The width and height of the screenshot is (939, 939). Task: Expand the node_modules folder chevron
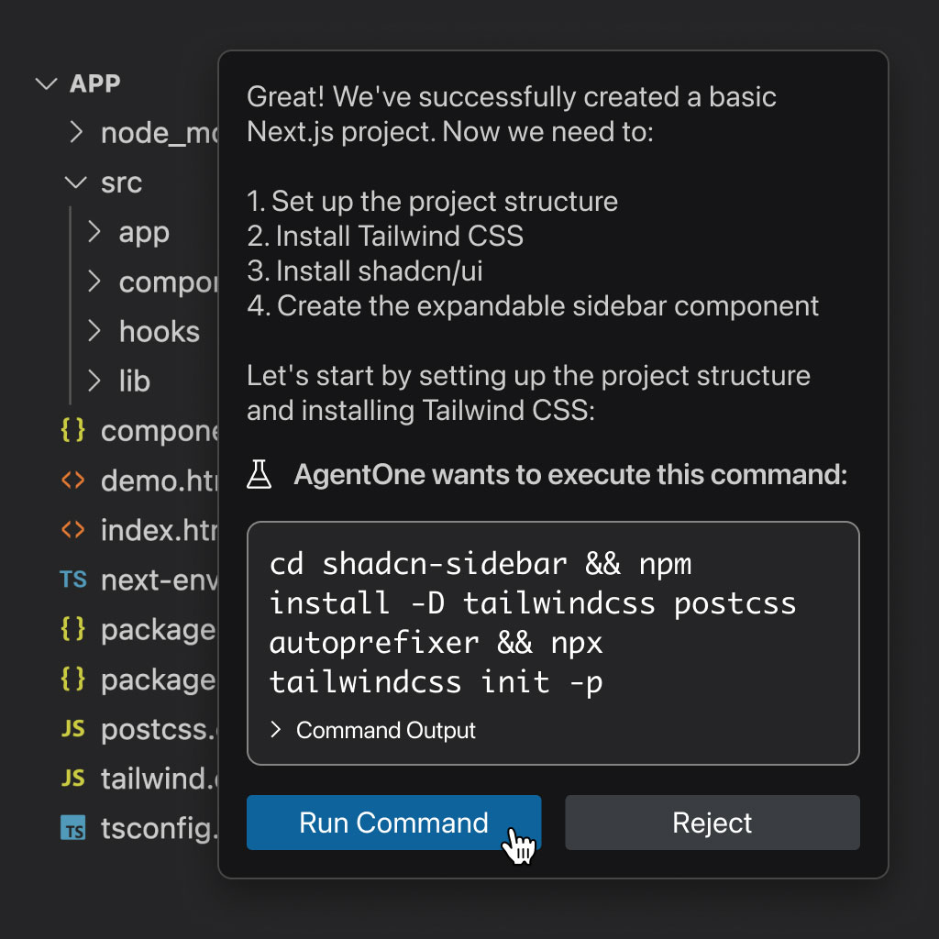pyautogui.click(x=75, y=132)
